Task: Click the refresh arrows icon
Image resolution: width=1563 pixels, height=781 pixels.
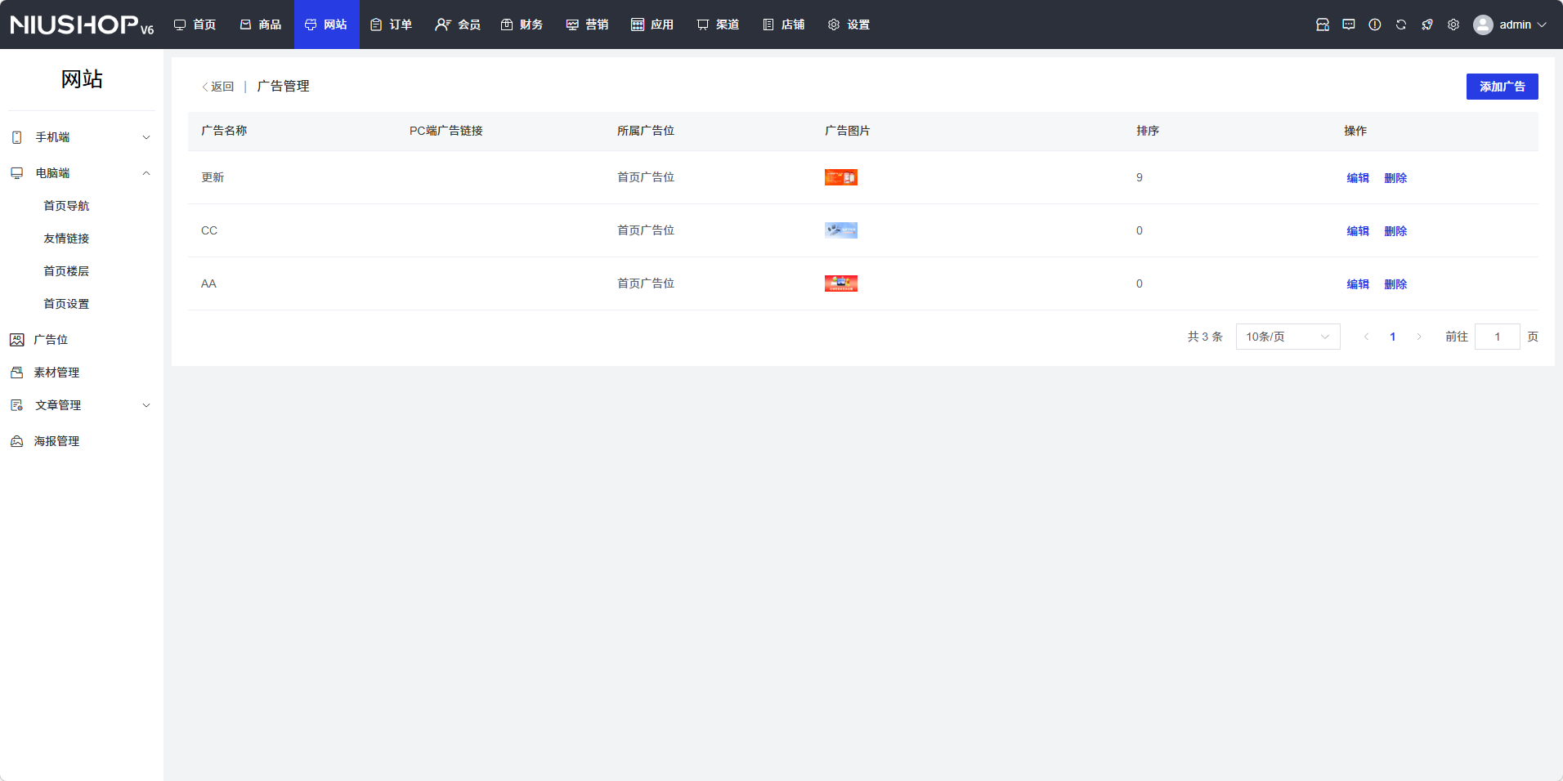Action: click(1400, 25)
